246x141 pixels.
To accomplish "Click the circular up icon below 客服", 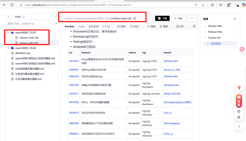I will point(239,111).
